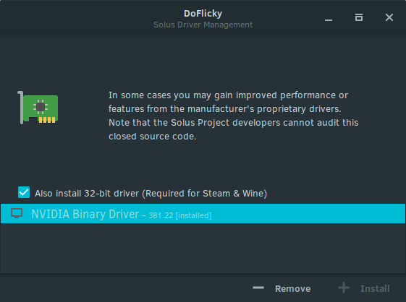This screenshot has width=406, height=302.
Task: Click the monitor icon beside NVIDIA Binary Driver
Action: pyautogui.click(x=17, y=214)
